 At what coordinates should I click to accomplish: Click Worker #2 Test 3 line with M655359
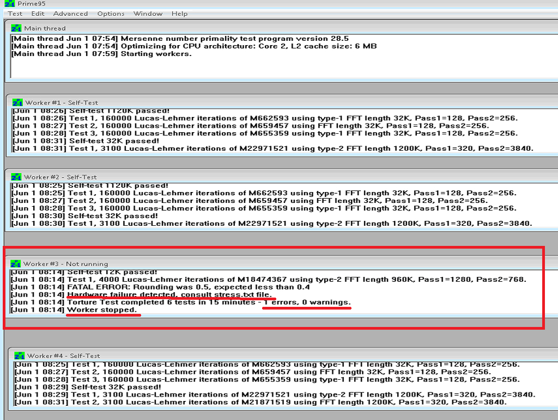(264, 208)
